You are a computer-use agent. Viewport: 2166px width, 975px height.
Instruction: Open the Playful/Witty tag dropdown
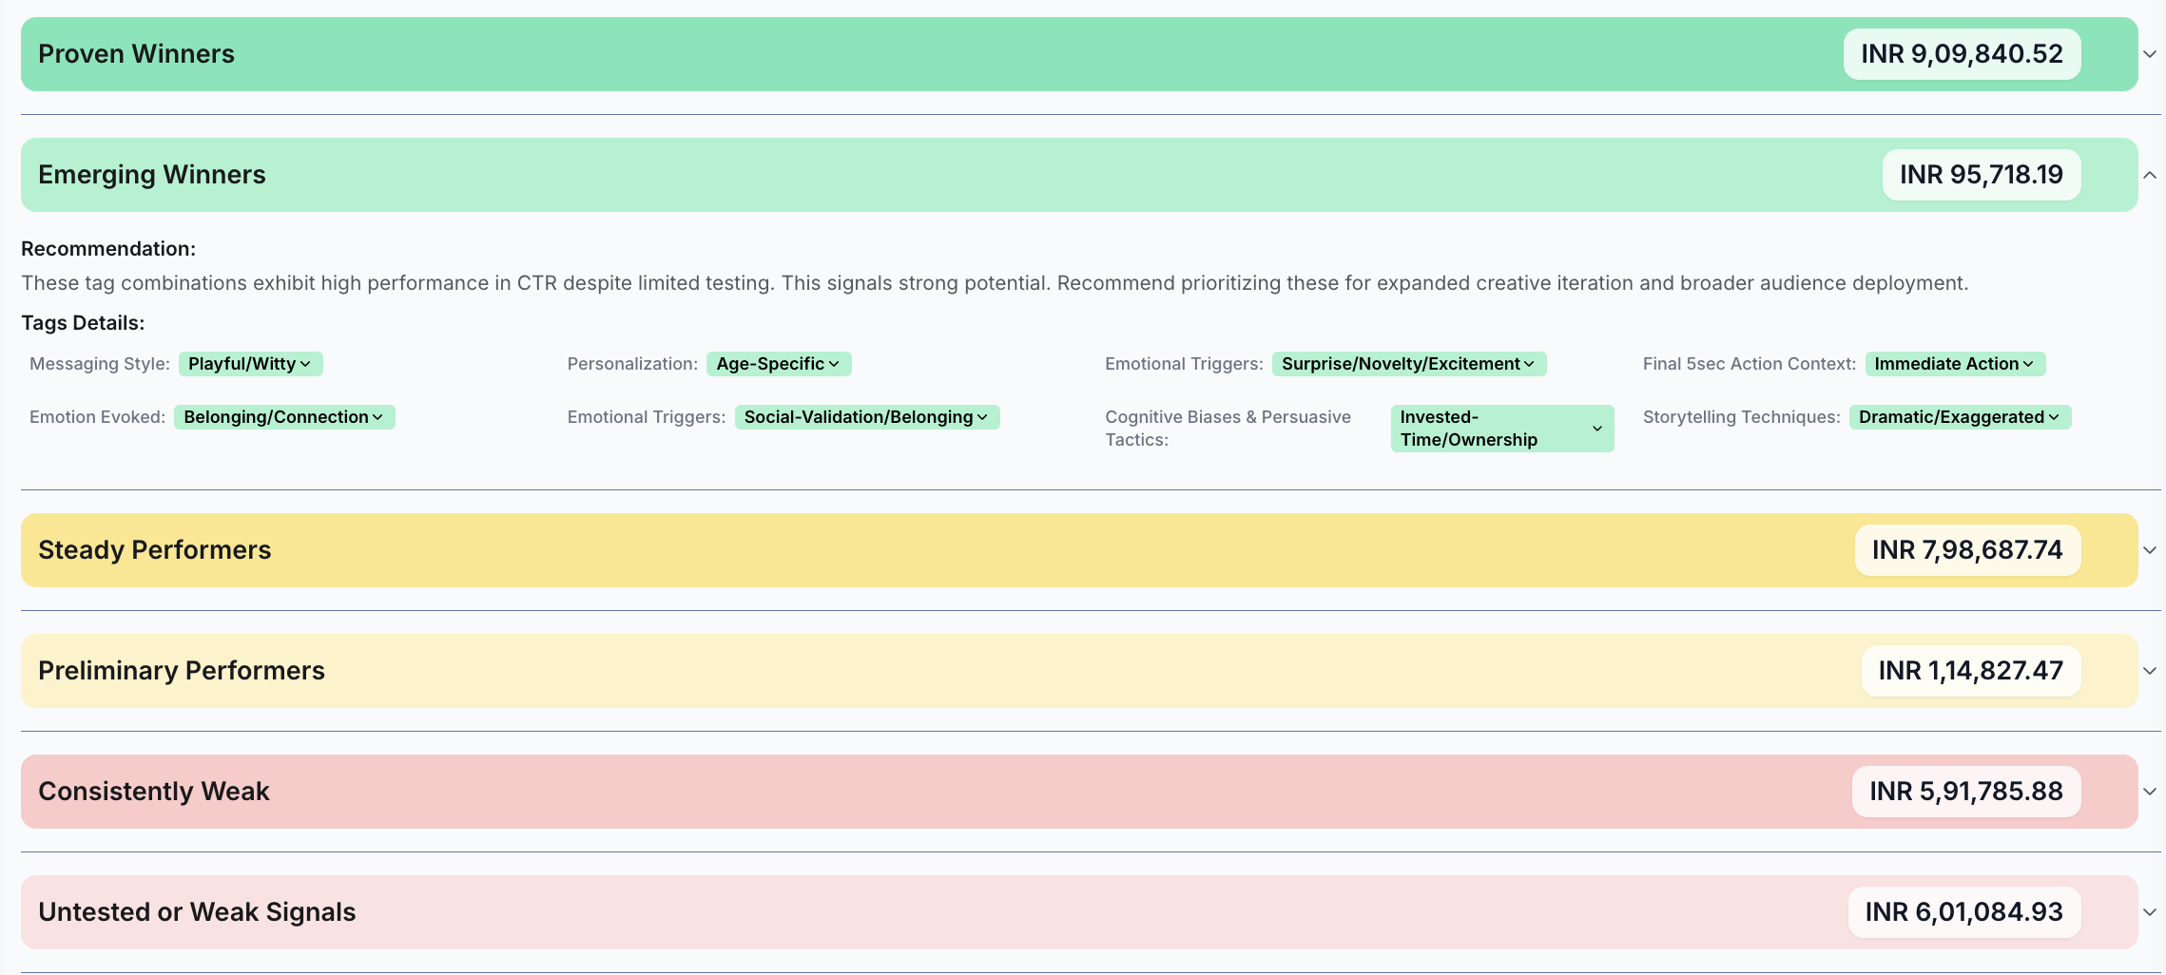click(x=250, y=364)
